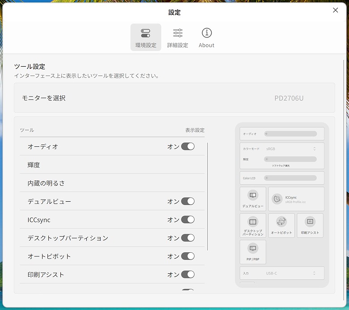Close the 設定 window

(335, 10)
